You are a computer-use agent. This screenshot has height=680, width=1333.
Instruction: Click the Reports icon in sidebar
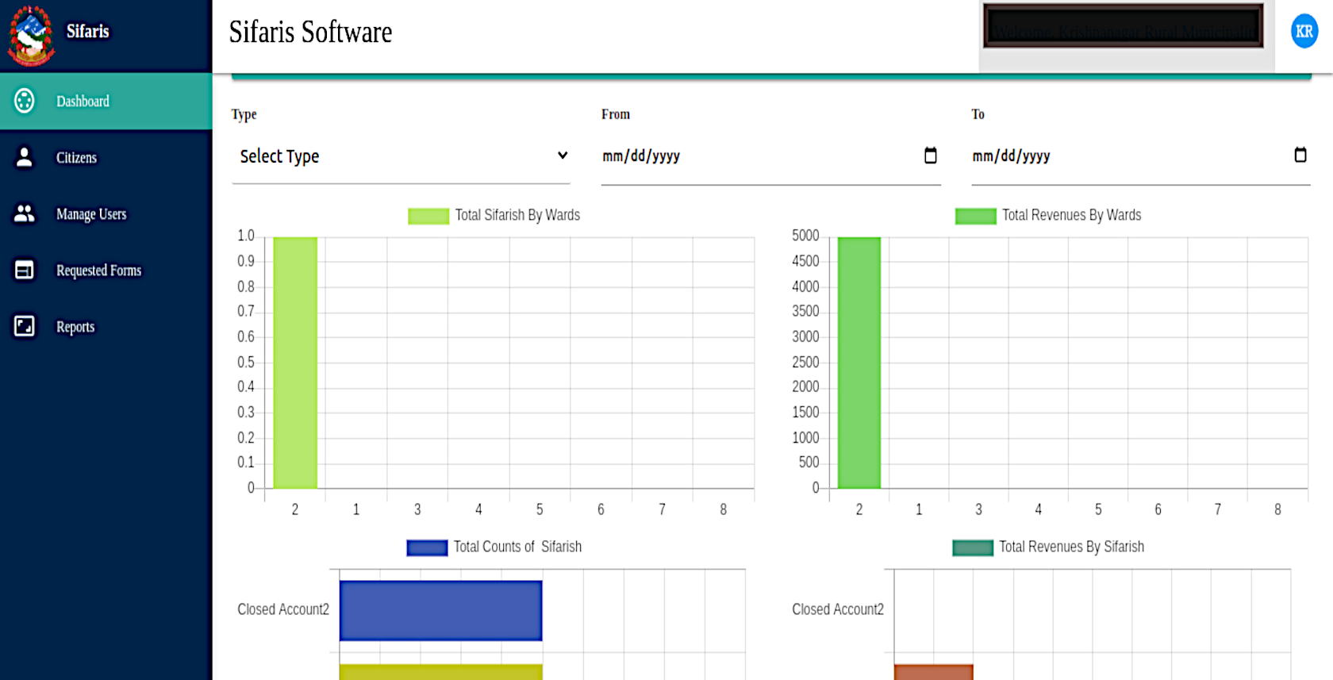[25, 326]
